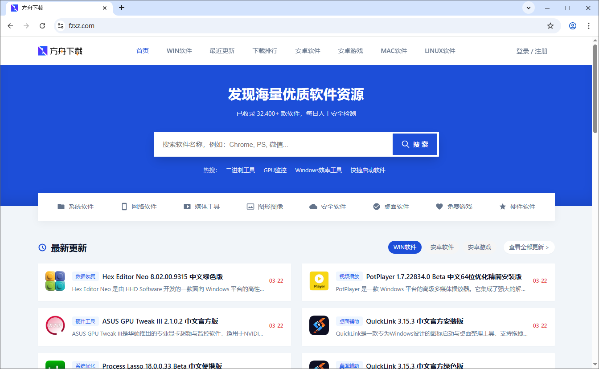The height and width of the screenshot is (369, 599).
Task: Enable the WIN软件 update filter
Action: pyautogui.click(x=405, y=247)
